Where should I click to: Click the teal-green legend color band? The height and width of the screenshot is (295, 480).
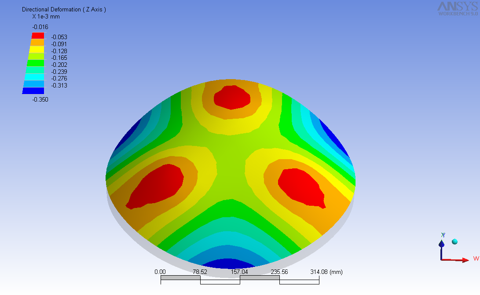click(x=35, y=70)
